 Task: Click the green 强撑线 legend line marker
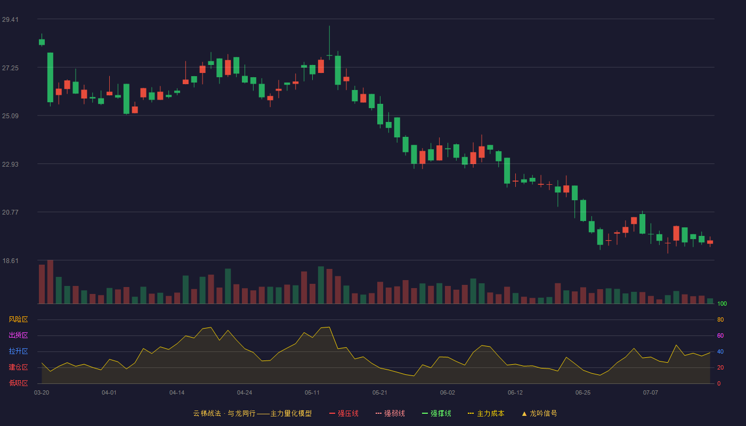pos(425,413)
